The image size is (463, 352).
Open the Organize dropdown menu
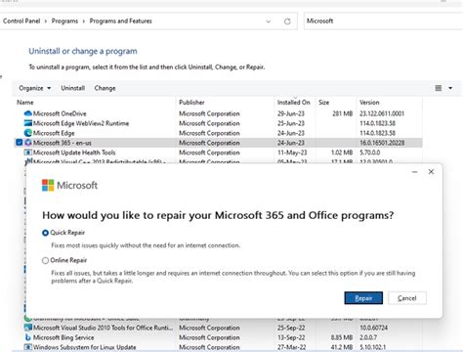[35, 88]
